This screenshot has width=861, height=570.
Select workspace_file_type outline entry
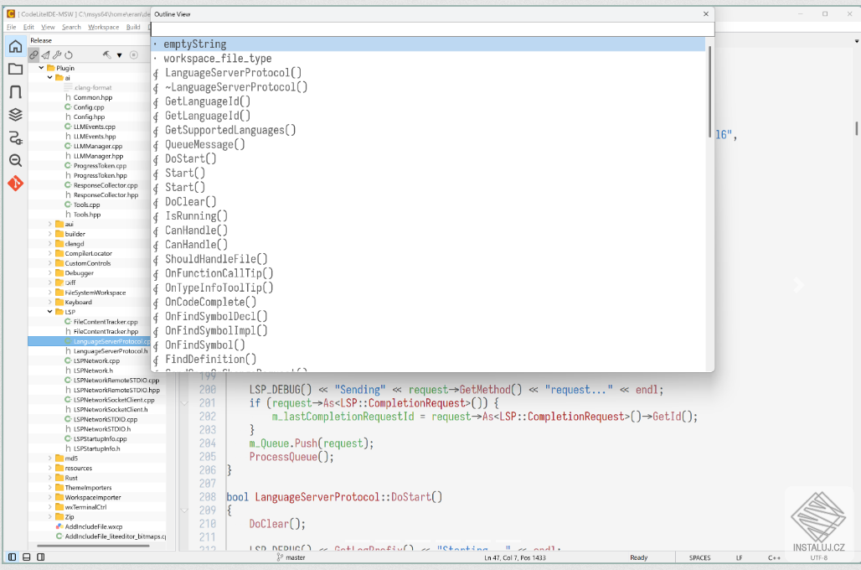point(428,59)
